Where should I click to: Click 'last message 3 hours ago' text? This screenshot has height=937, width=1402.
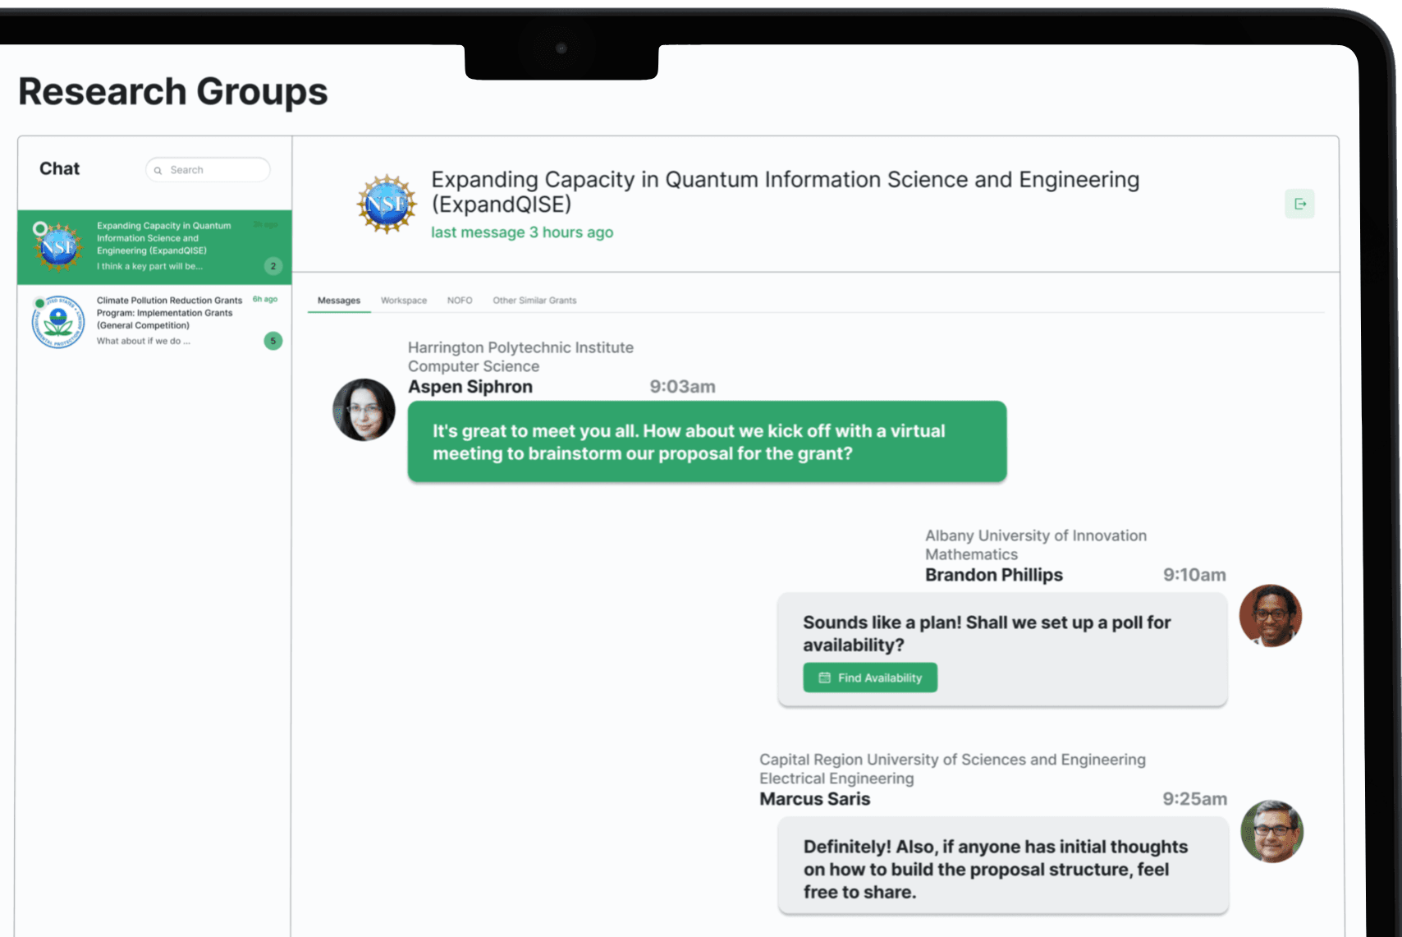point(522,232)
